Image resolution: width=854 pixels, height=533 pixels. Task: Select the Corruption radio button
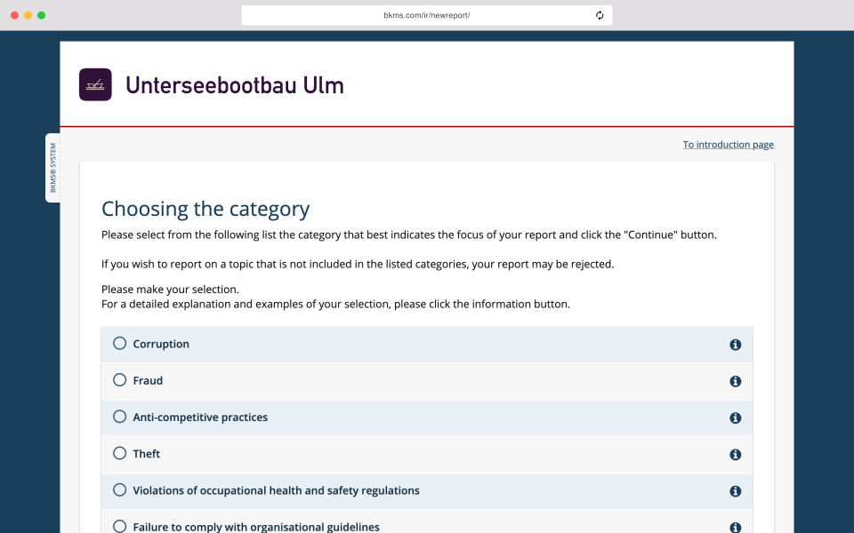point(119,344)
